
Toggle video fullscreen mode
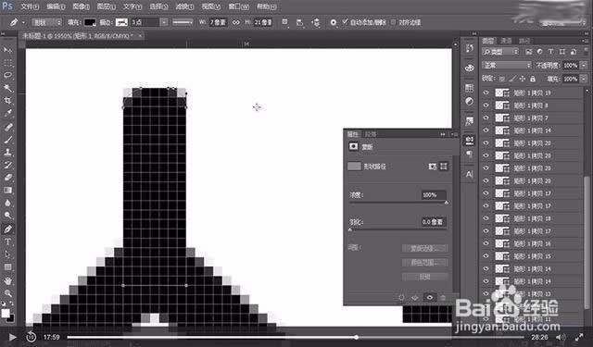click(x=578, y=337)
